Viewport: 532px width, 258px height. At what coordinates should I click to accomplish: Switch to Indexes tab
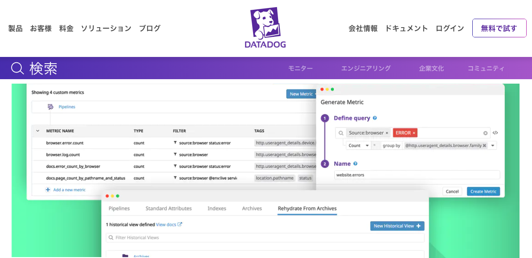[x=217, y=208]
